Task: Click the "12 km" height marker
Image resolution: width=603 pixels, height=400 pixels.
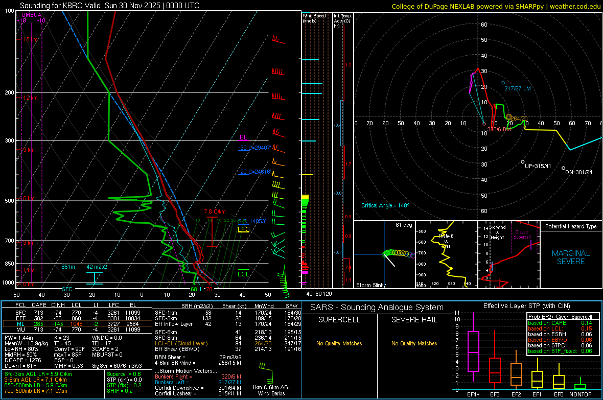Action: (30, 98)
